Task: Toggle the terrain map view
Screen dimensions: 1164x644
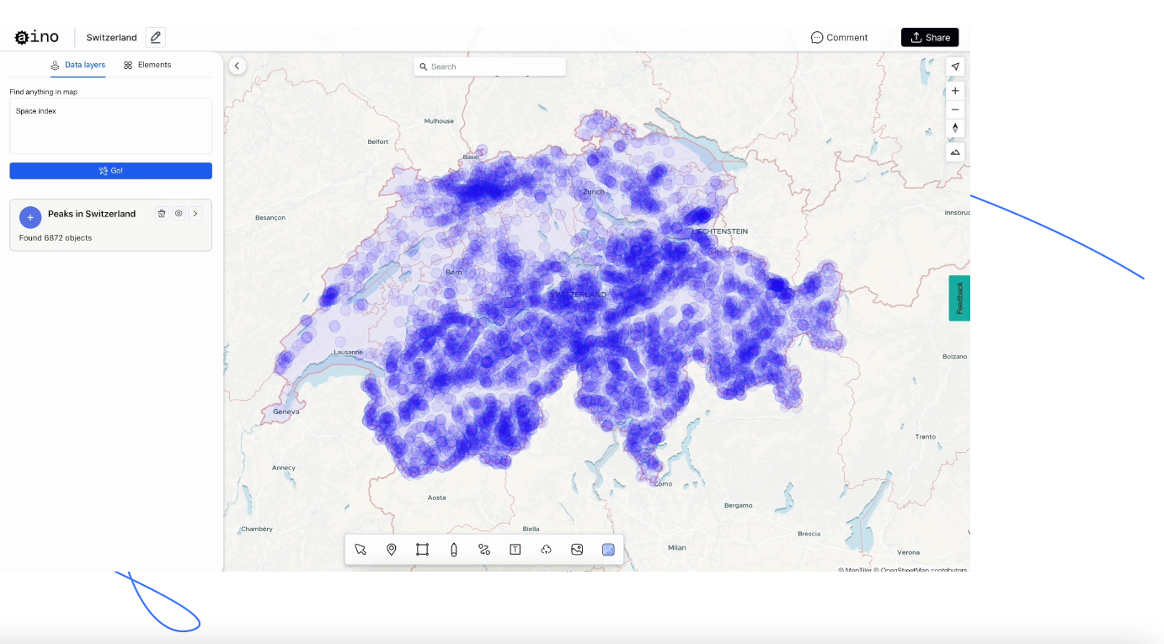Action: tap(955, 152)
